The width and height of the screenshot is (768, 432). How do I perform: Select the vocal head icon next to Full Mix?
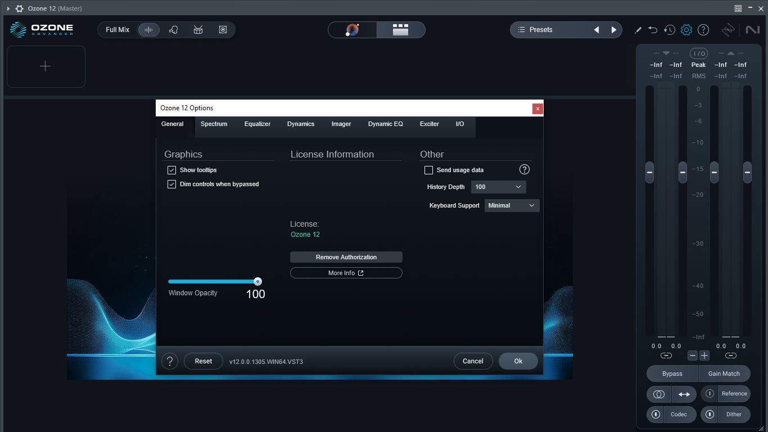pos(174,30)
